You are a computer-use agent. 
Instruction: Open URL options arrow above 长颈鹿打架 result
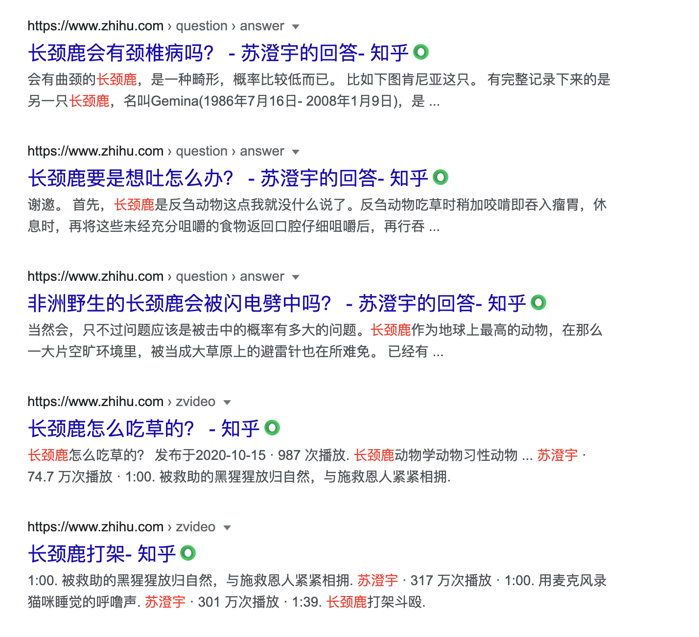coord(227,528)
